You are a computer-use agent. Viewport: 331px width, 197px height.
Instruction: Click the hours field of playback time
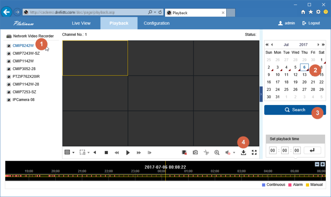273,150
